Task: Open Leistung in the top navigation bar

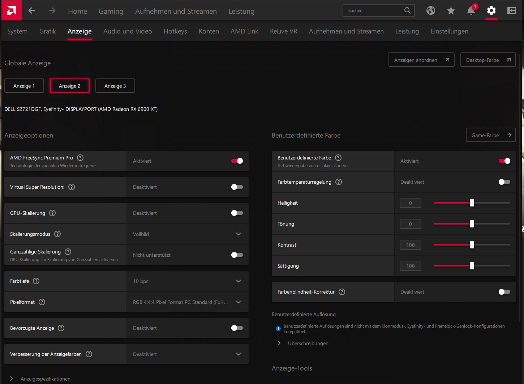Action: (241, 11)
